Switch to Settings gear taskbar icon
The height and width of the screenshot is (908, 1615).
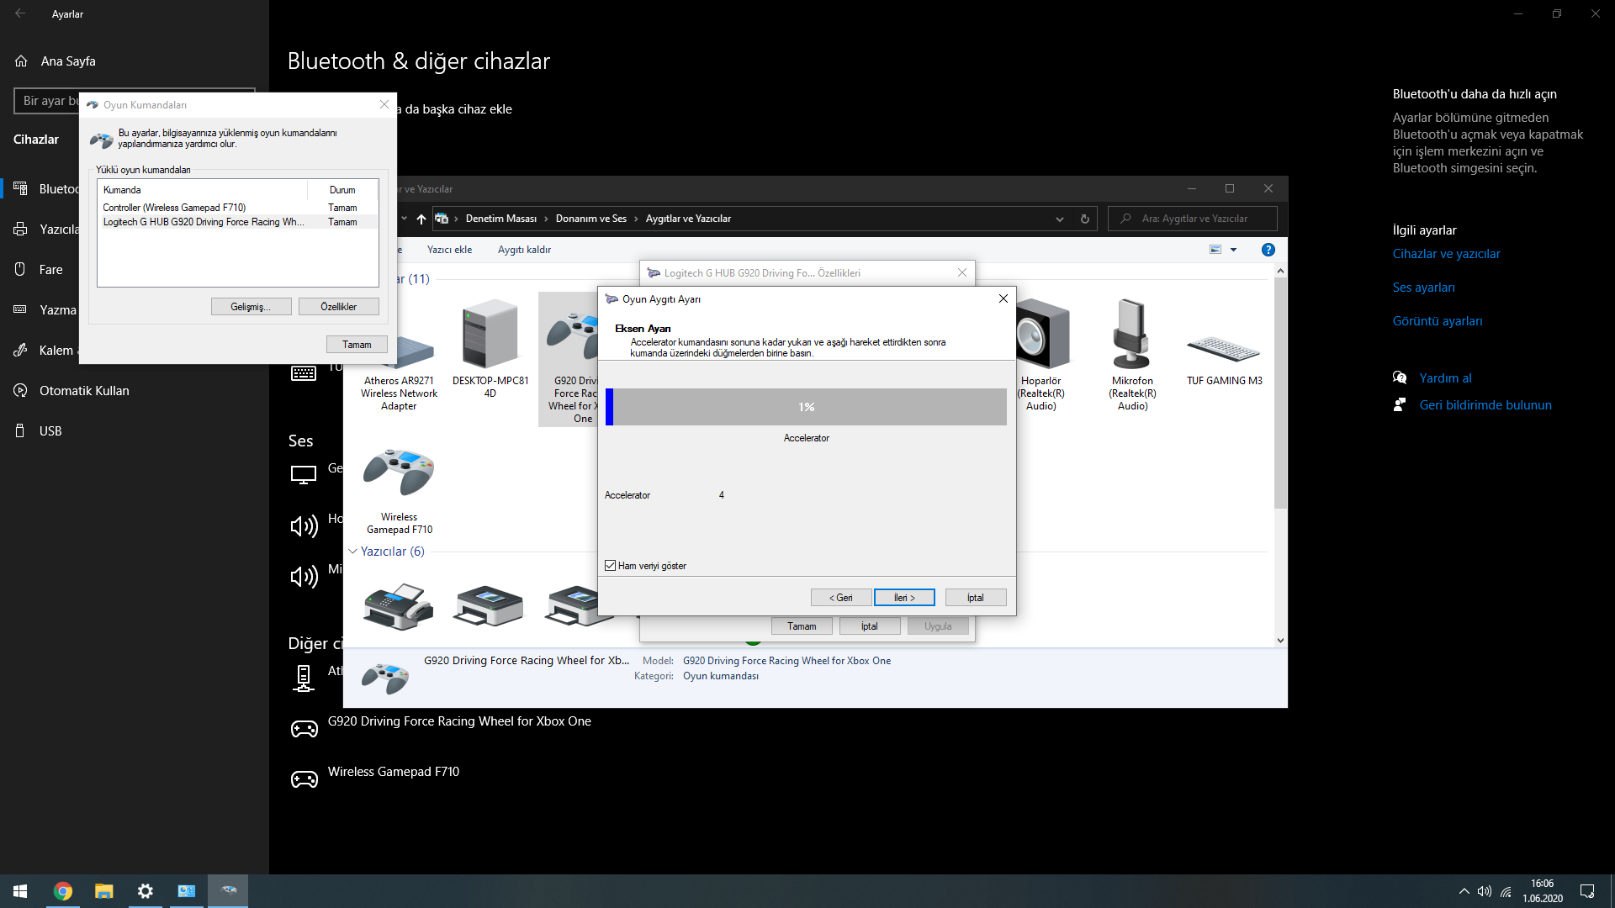point(146,891)
